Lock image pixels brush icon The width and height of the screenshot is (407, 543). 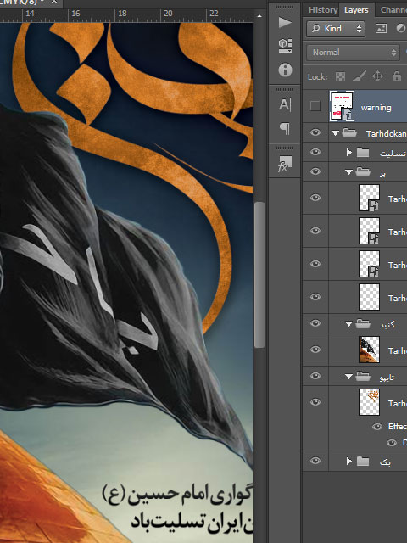pyautogui.click(x=360, y=76)
